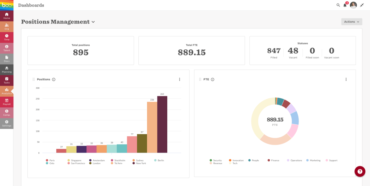Click the red help question mark button
The image size is (370, 186).
pos(360,171)
